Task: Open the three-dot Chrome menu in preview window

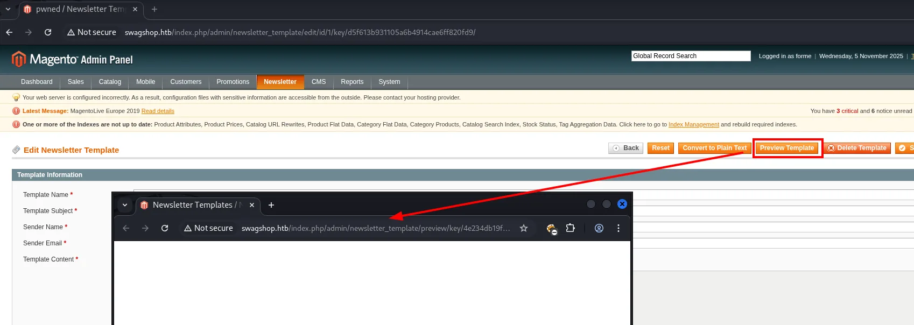Action: coord(618,228)
